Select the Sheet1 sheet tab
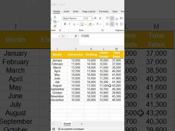The height and width of the screenshot is (131, 175). [67, 124]
